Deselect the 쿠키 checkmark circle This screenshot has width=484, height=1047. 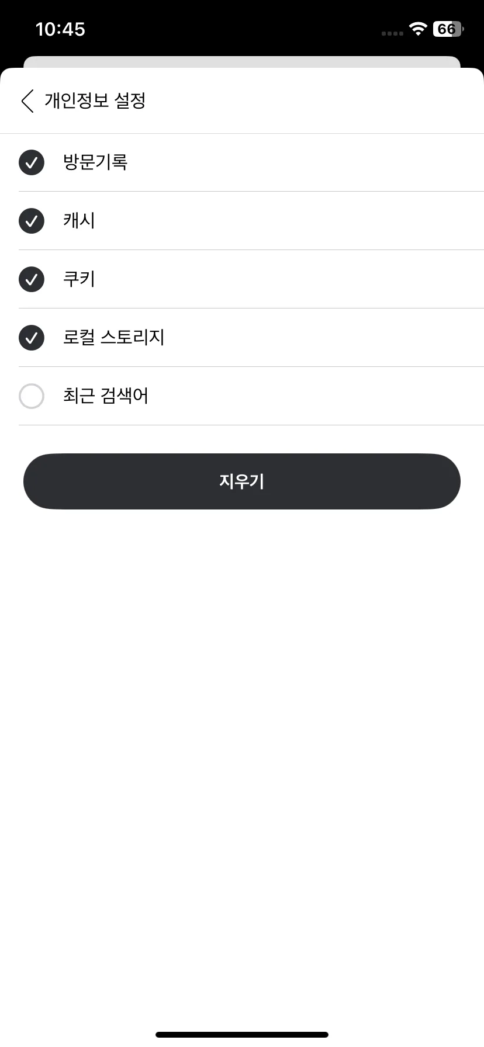[x=32, y=279]
